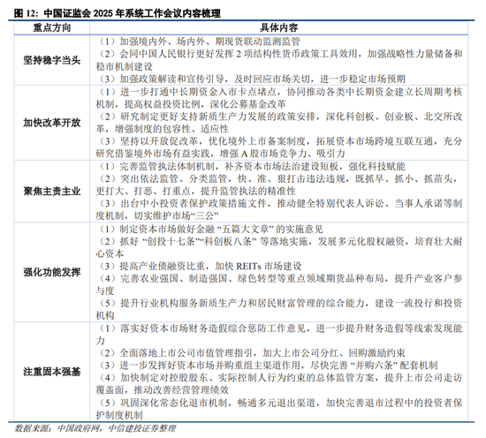
Task: Click the line starting "完善监管执法体制机制"
Action: click(251, 166)
